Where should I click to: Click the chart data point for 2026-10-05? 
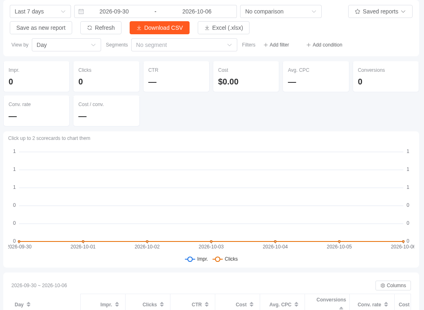(x=339, y=241)
